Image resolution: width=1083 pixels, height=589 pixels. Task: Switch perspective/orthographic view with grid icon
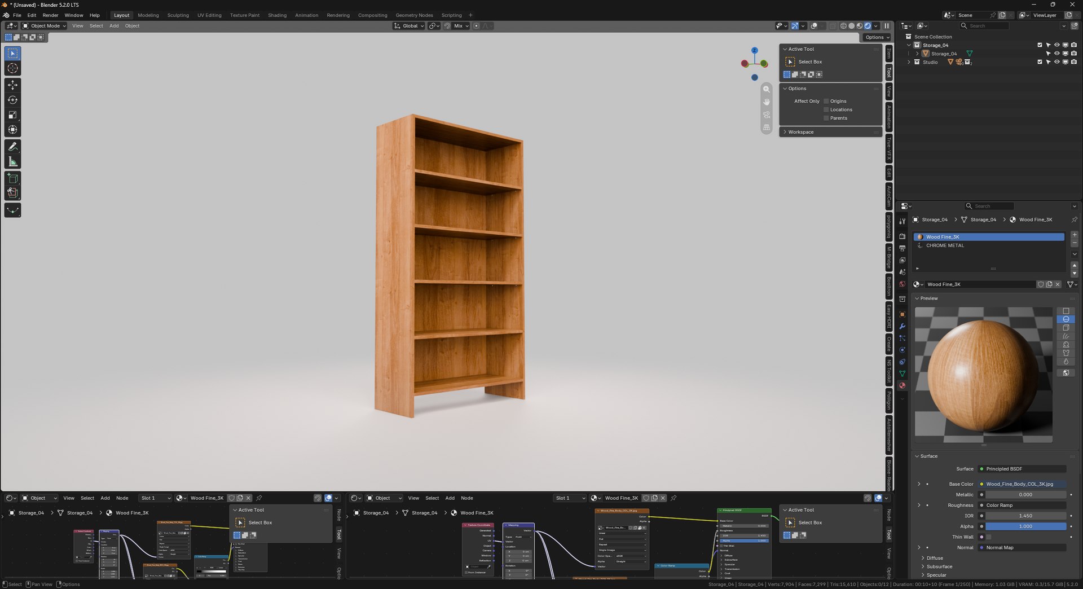767,128
